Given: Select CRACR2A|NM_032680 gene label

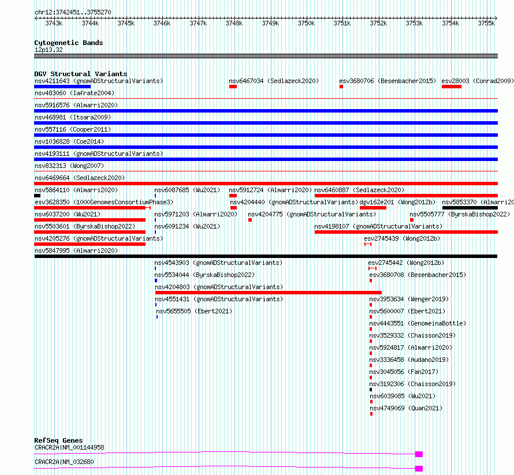Looking at the screenshot, I should (x=64, y=462).
